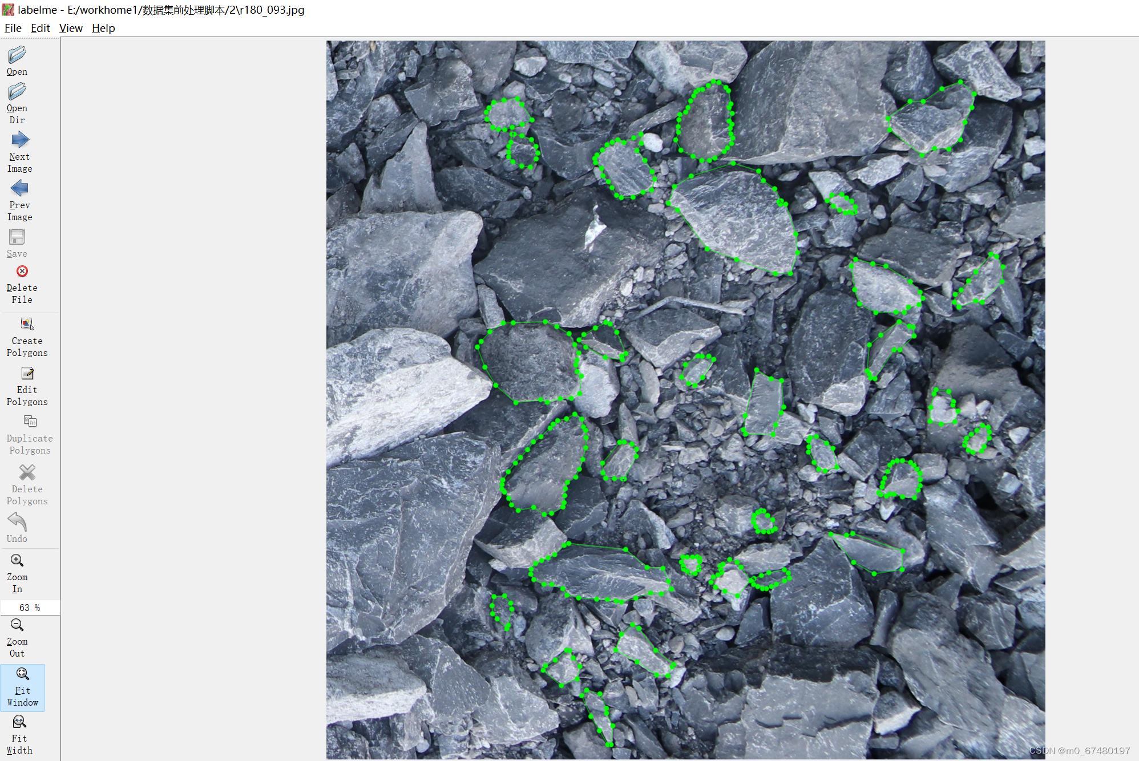This screenshot has height=761, width=1139.
Task: Click the Open Dir folder icon
Action: (x=17, y=91)
